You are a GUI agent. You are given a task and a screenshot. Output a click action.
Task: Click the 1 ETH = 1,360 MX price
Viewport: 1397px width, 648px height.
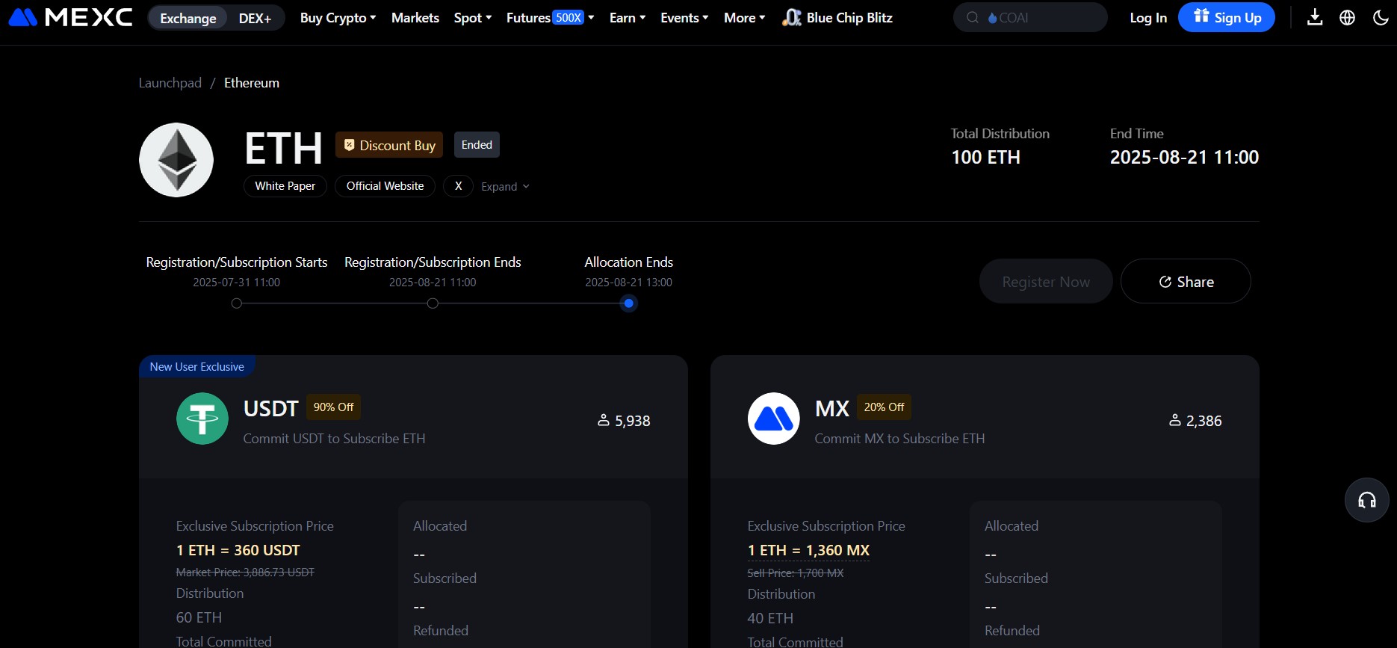point(808,551)
